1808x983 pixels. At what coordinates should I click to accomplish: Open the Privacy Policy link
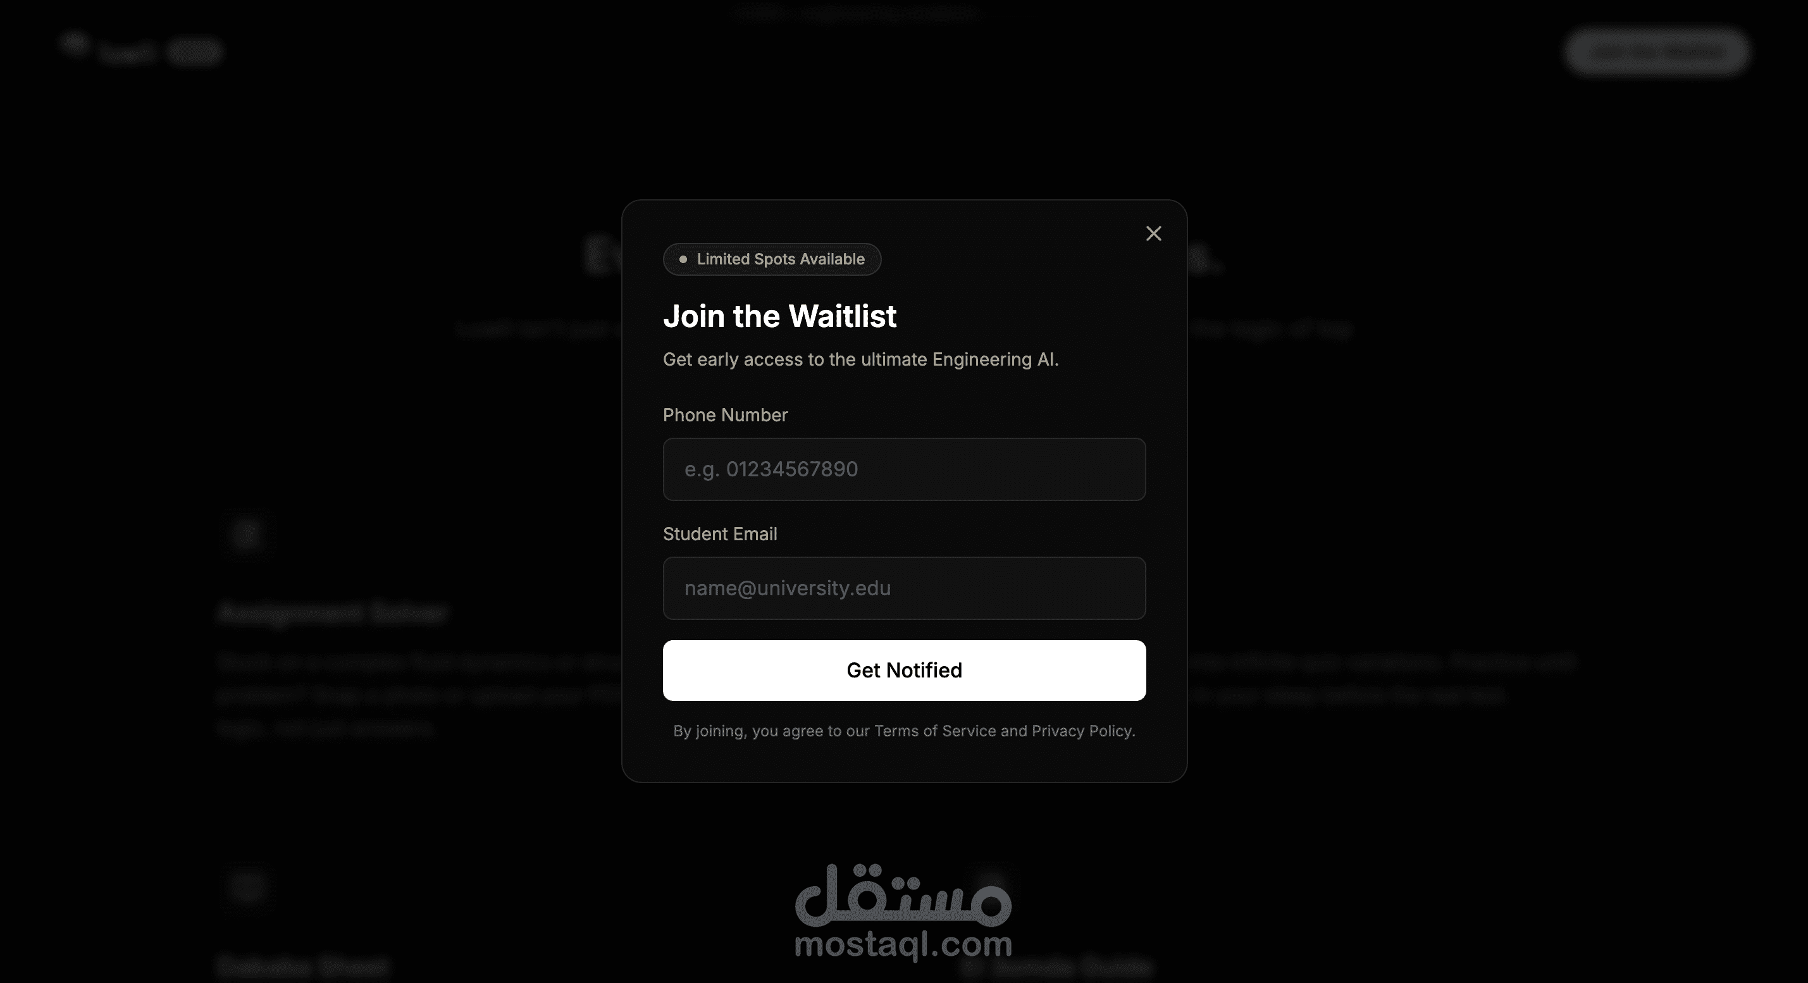click(1082, 731)
